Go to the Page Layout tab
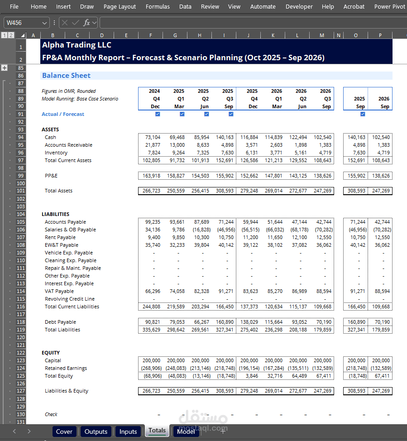Screen dimensions: 407x441 tap(120, 6)
